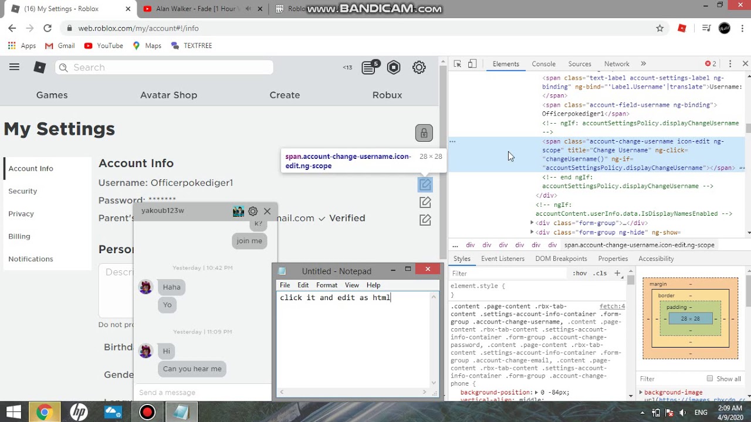This screenshot has height=422, width=751.
Task: Open DevTools three-dot customize menu
Action: tap(730, 64)
